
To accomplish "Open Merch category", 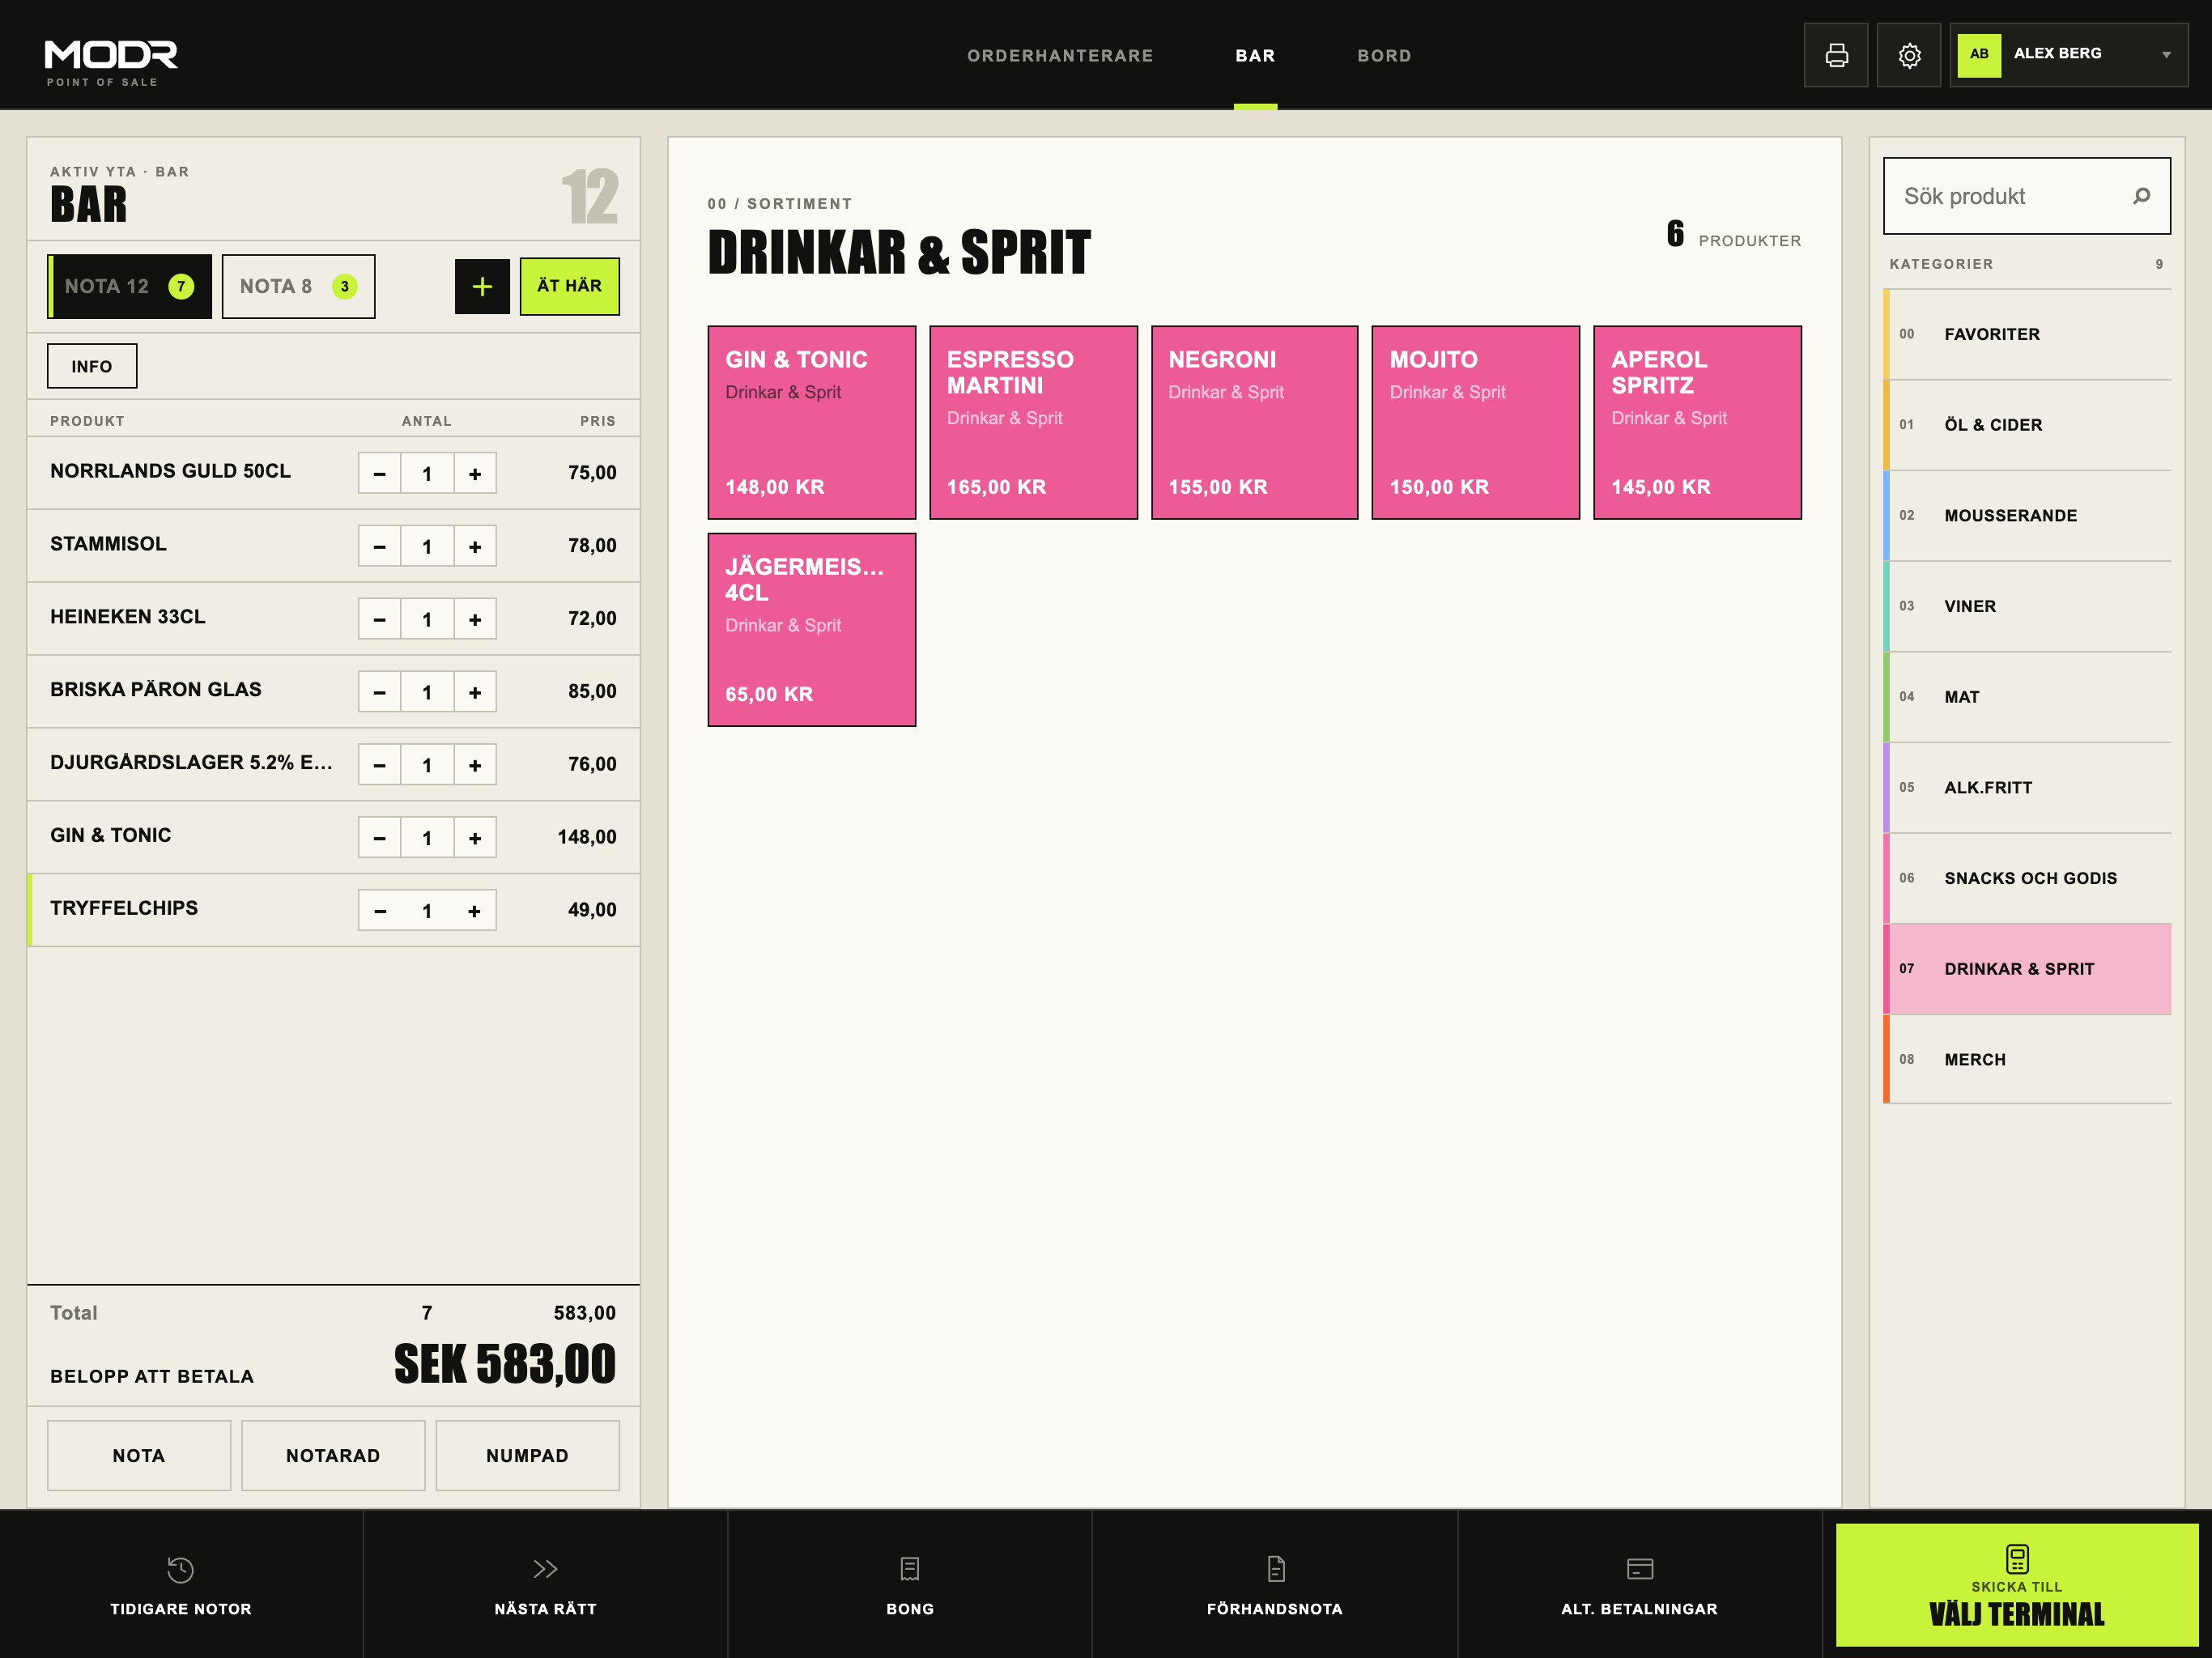I will (x=2027, y=1059).
